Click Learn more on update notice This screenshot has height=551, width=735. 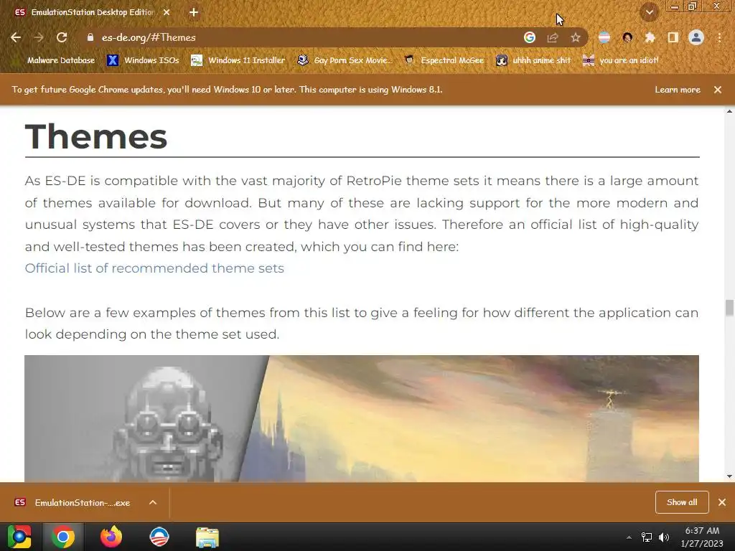678,90
